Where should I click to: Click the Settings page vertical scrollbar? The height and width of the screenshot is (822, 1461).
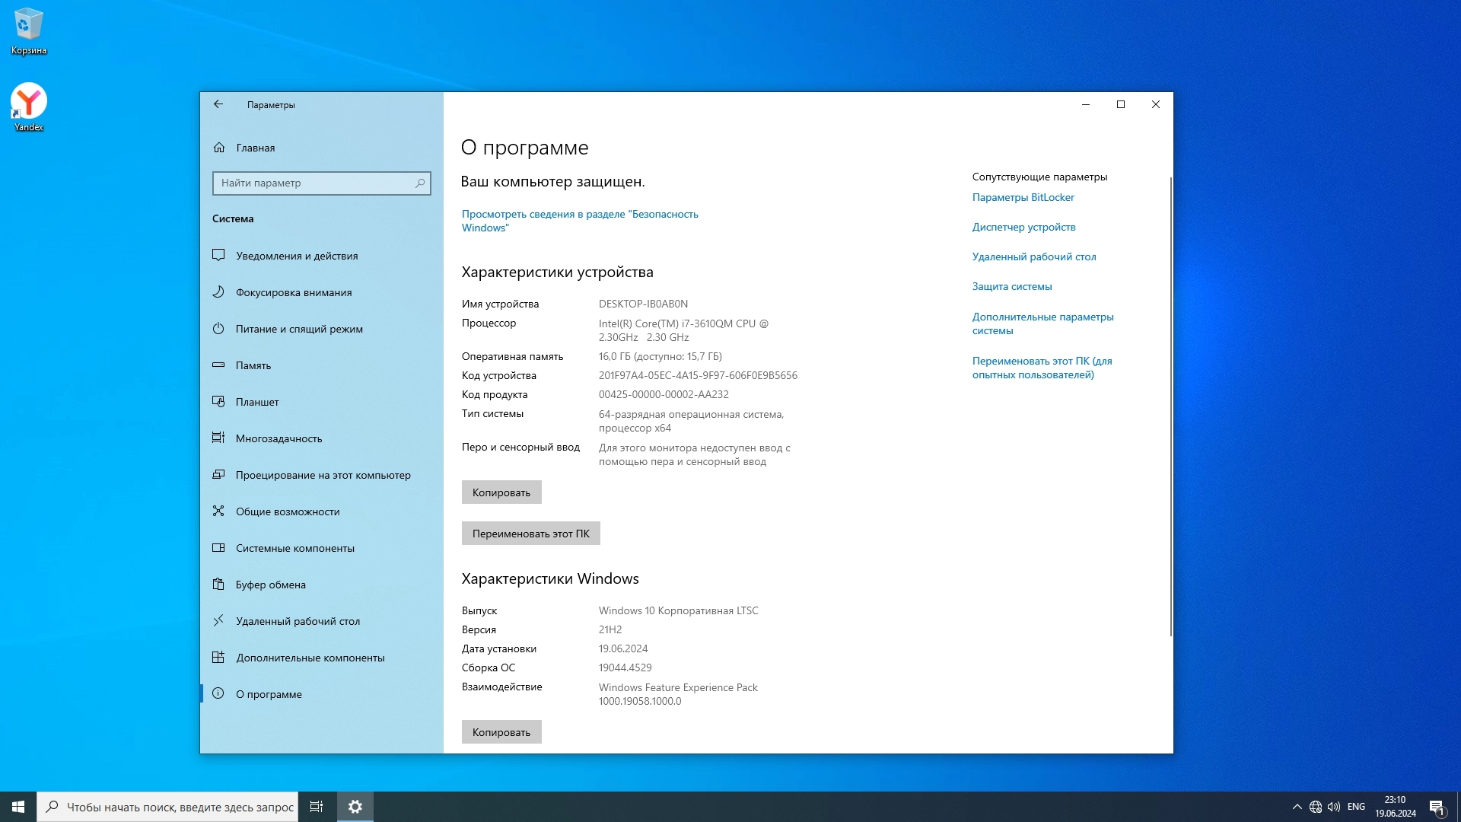pos(1170,407)
